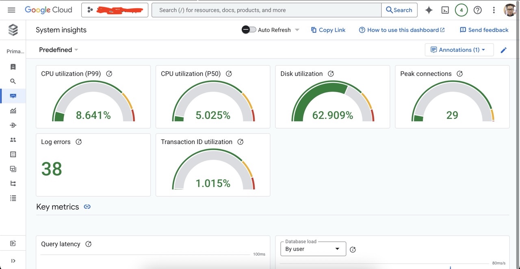
Task: Click the notifications badge showing 4
Action: point(461,10)
